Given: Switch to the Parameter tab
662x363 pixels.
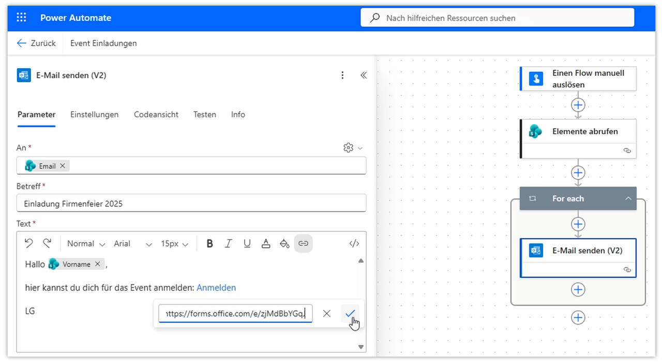Looking at the screenshot, I should click(x=36, y=115).
